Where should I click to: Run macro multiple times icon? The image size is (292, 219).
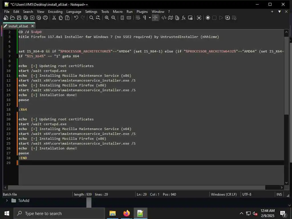coord(227,18)
